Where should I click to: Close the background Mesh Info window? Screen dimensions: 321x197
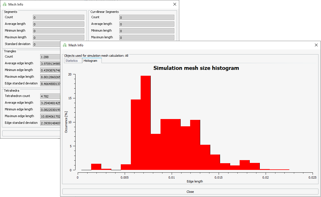coord(175,4)
